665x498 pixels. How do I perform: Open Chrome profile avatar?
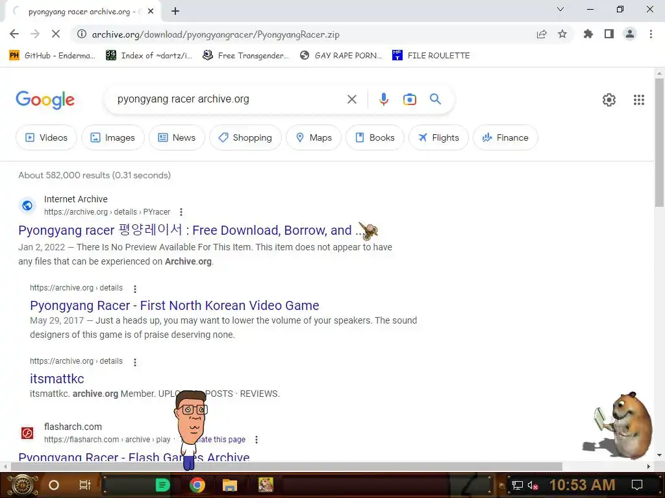[x=630, y=34]
